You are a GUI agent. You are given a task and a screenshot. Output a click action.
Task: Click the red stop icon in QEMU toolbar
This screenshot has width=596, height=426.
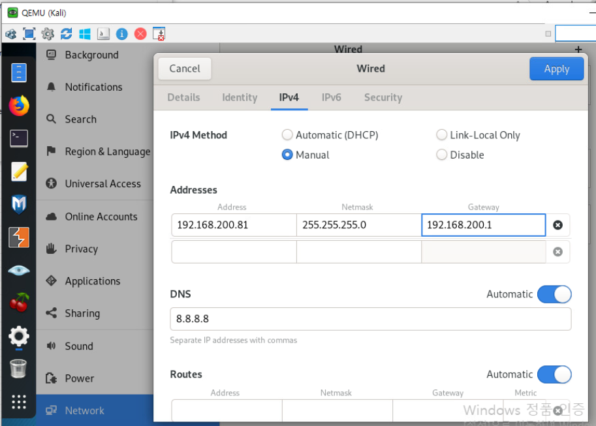[140, 34]
